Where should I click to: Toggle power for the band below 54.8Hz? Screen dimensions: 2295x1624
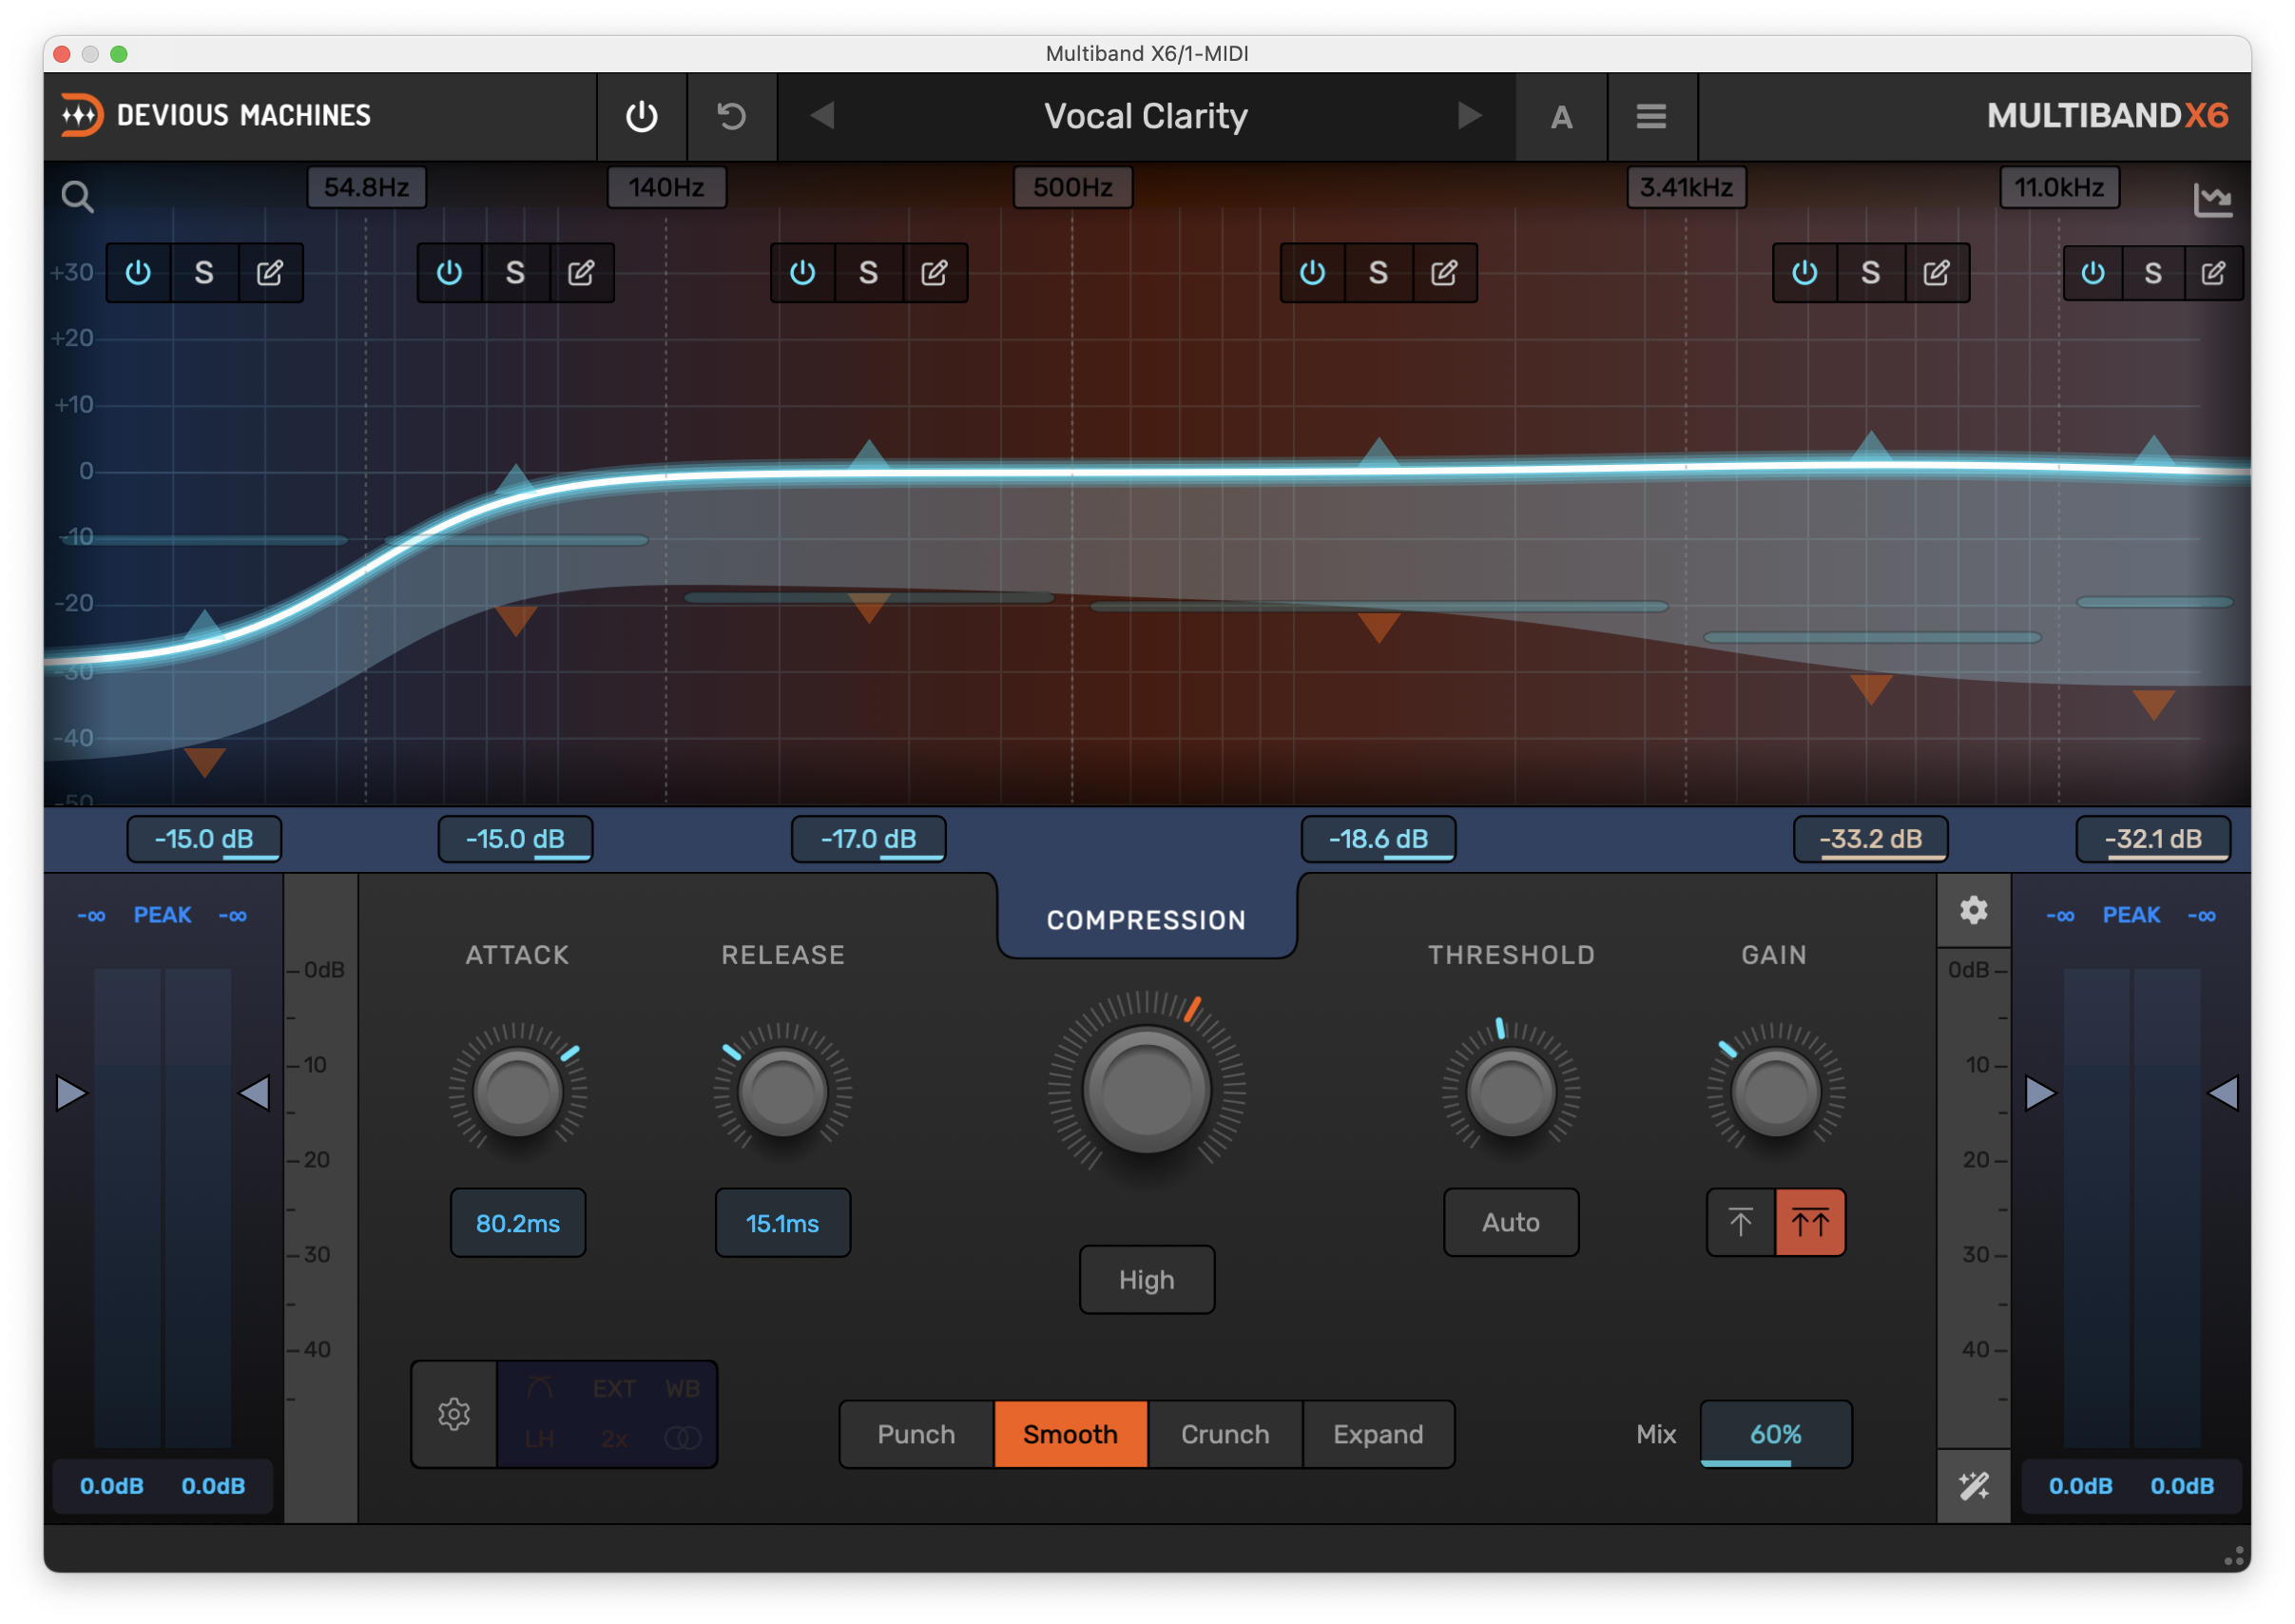138,273
